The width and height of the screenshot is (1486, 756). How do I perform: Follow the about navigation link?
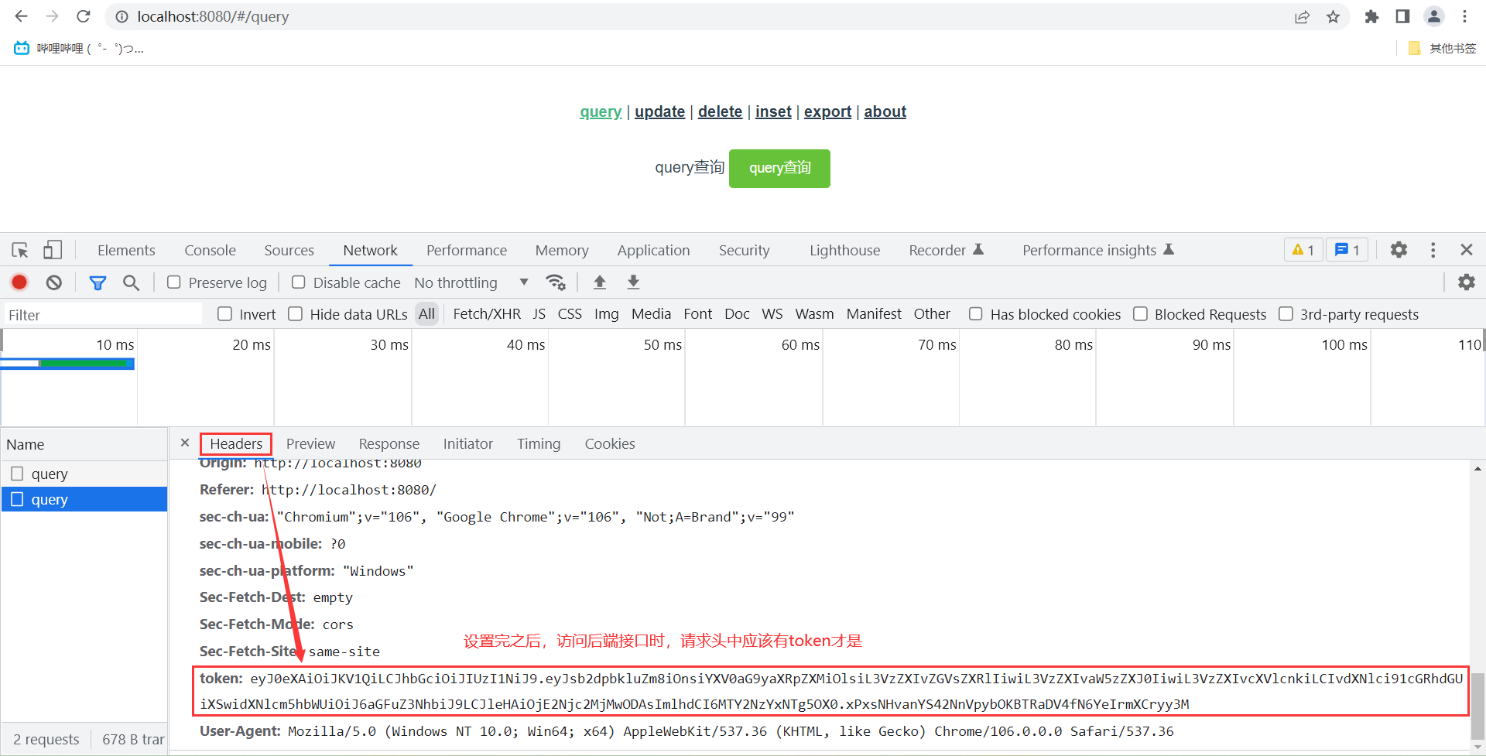pos(885,111)
